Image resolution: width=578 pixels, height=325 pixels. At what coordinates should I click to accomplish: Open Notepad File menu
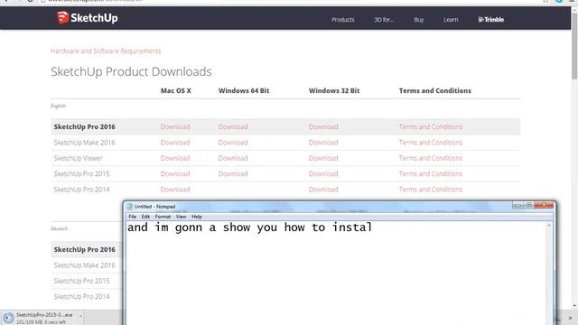click(x=133, y=217)
